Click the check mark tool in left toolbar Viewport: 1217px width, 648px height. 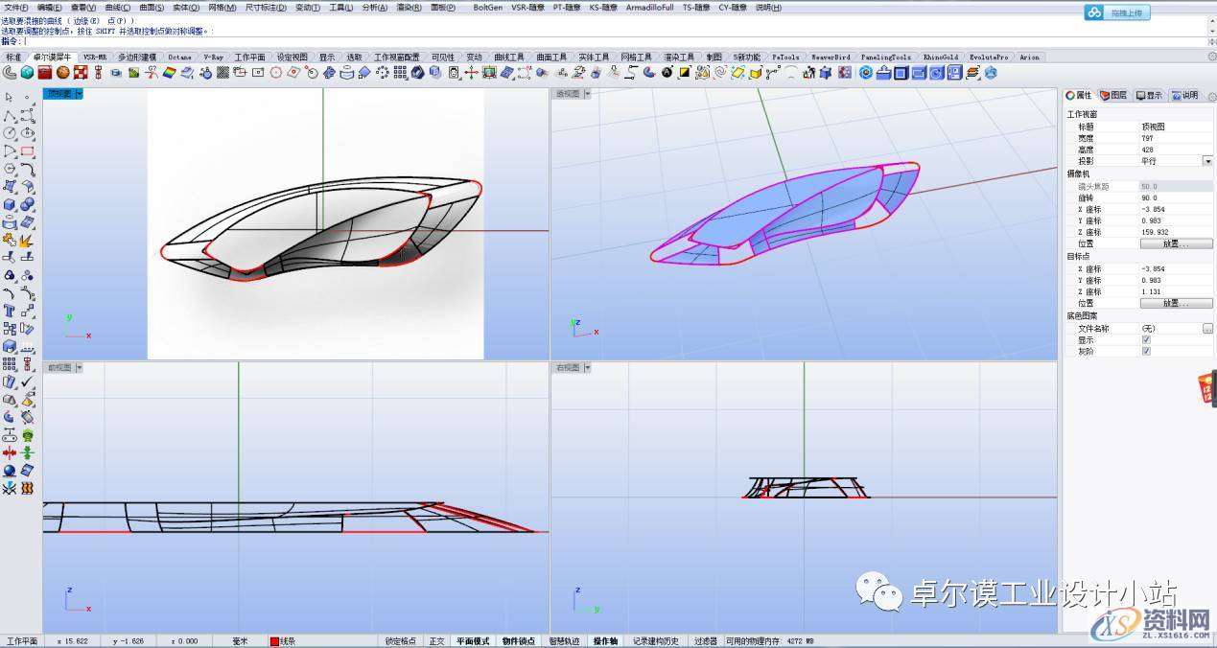point(27,382)
